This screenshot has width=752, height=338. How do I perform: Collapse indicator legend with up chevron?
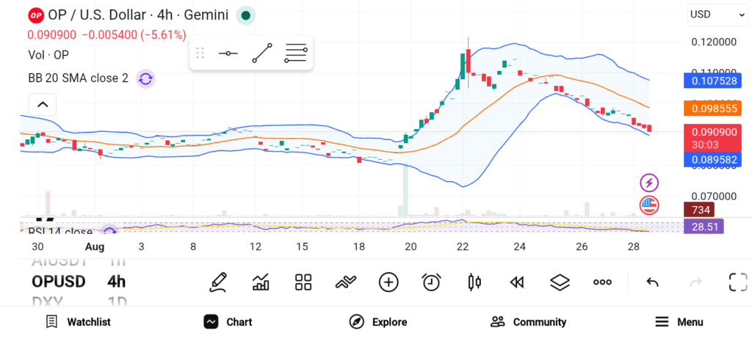[x=43, y=104]
